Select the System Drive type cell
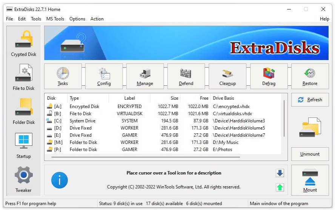Image resolution: width=335 pixels, height=210 pixels. pyautogui.click(x=83, y=121)
